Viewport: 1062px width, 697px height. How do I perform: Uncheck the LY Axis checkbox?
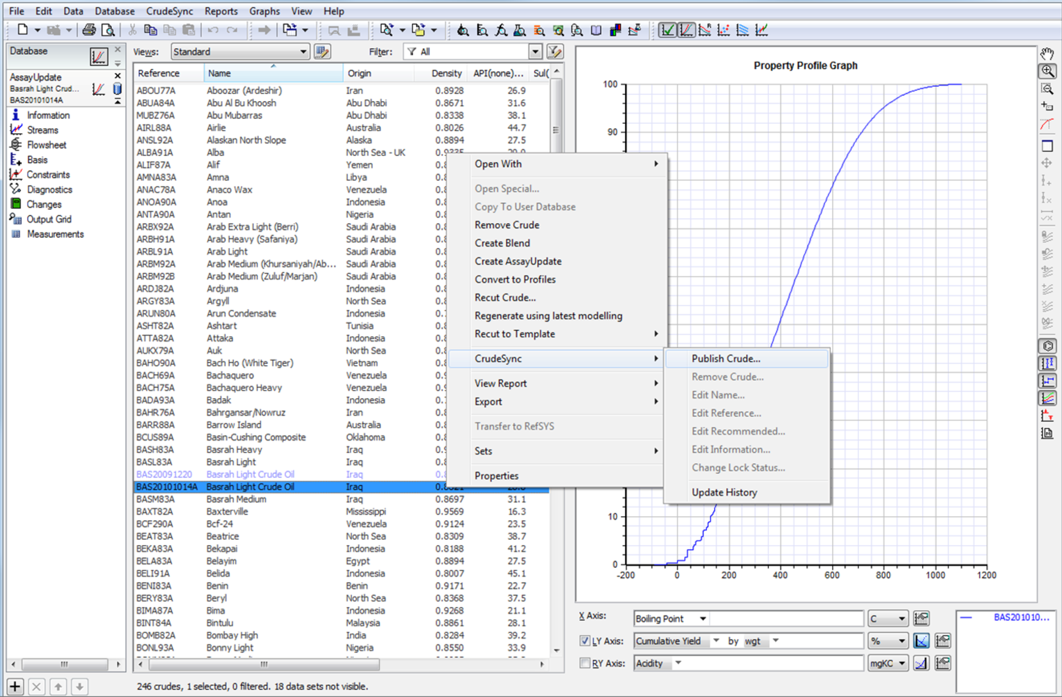coord(585,641)
